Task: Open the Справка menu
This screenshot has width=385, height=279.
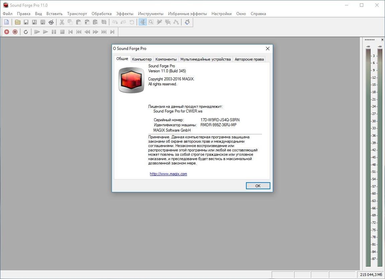Action: coord(258,14)
